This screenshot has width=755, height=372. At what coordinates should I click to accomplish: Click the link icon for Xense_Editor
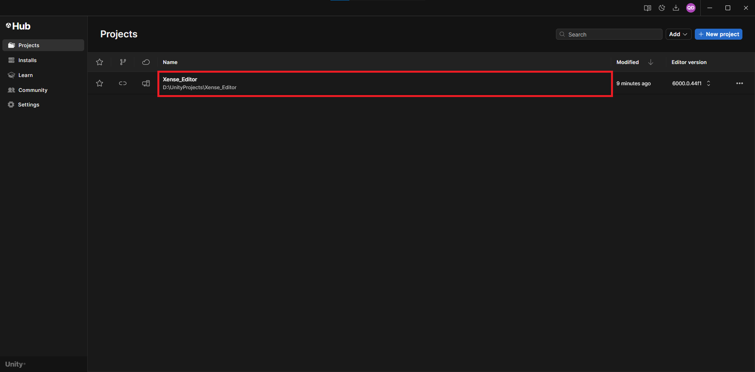123,83
